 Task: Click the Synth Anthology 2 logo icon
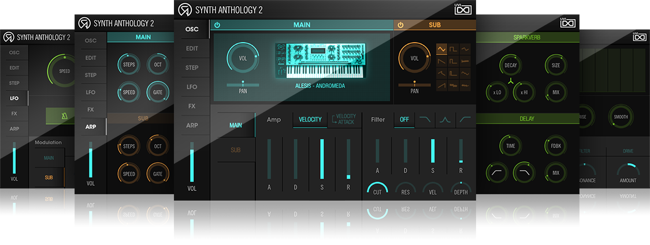click(x=184, y=10)
